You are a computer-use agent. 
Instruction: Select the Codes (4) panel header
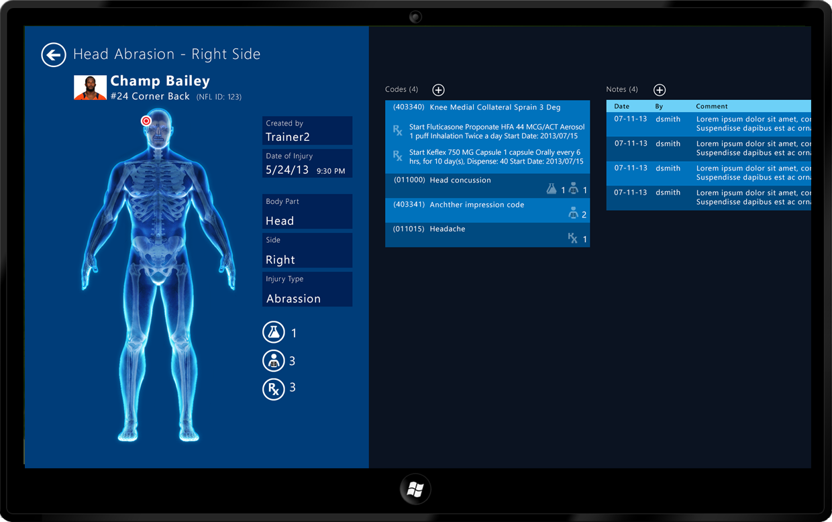tap(401, 89)
